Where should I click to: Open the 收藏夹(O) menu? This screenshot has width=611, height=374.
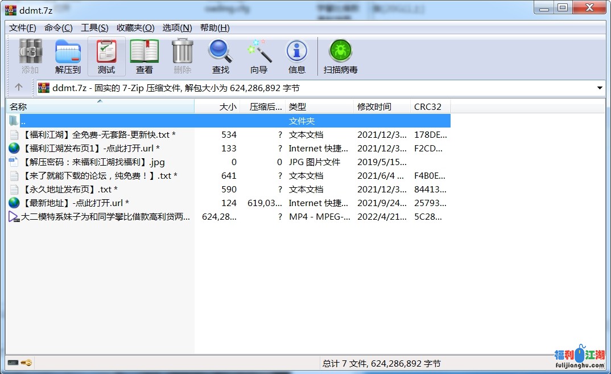click(135, 28)
